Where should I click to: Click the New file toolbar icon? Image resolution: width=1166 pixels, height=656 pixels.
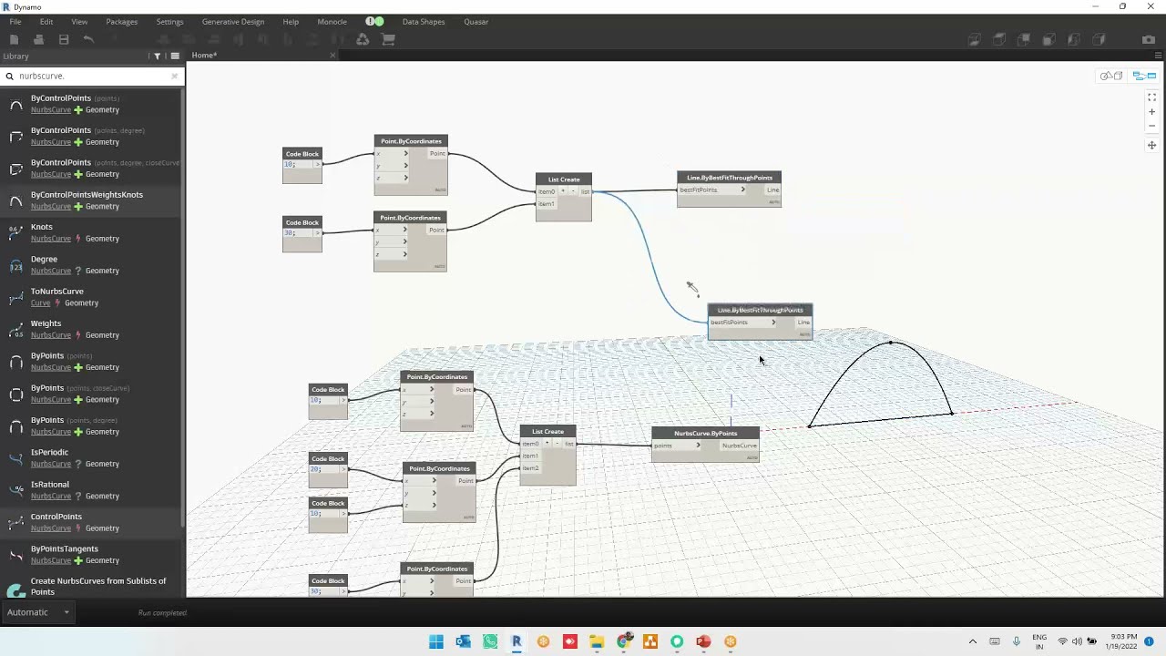point(14,39)
